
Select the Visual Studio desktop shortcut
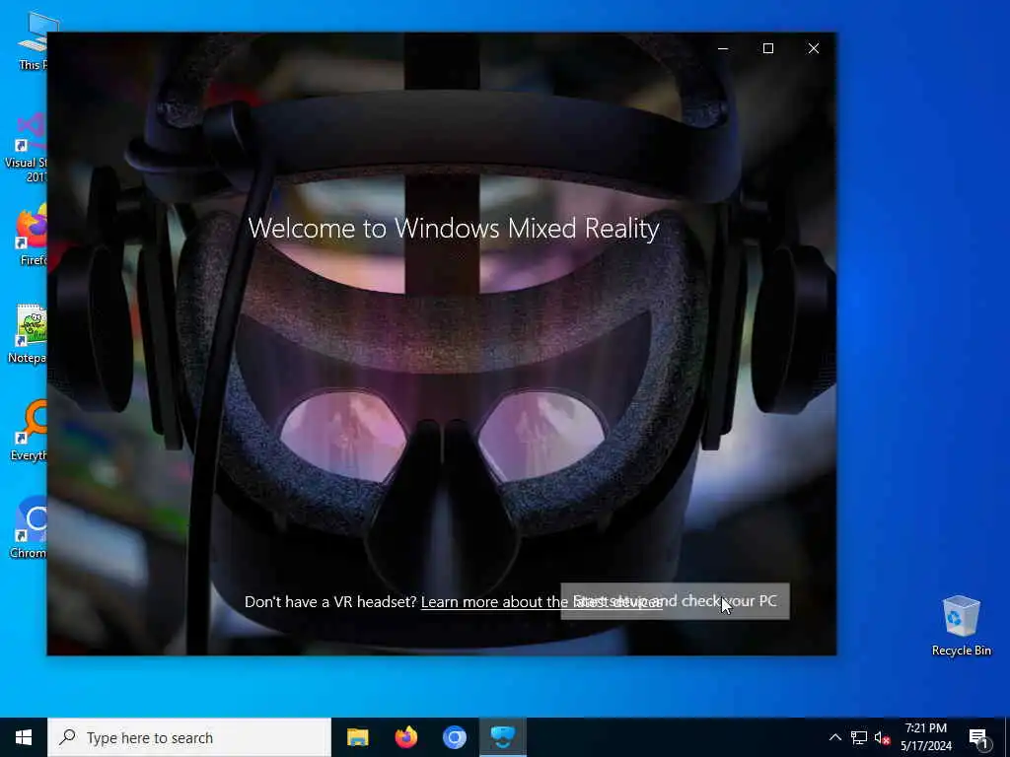[x=29, y=148]
